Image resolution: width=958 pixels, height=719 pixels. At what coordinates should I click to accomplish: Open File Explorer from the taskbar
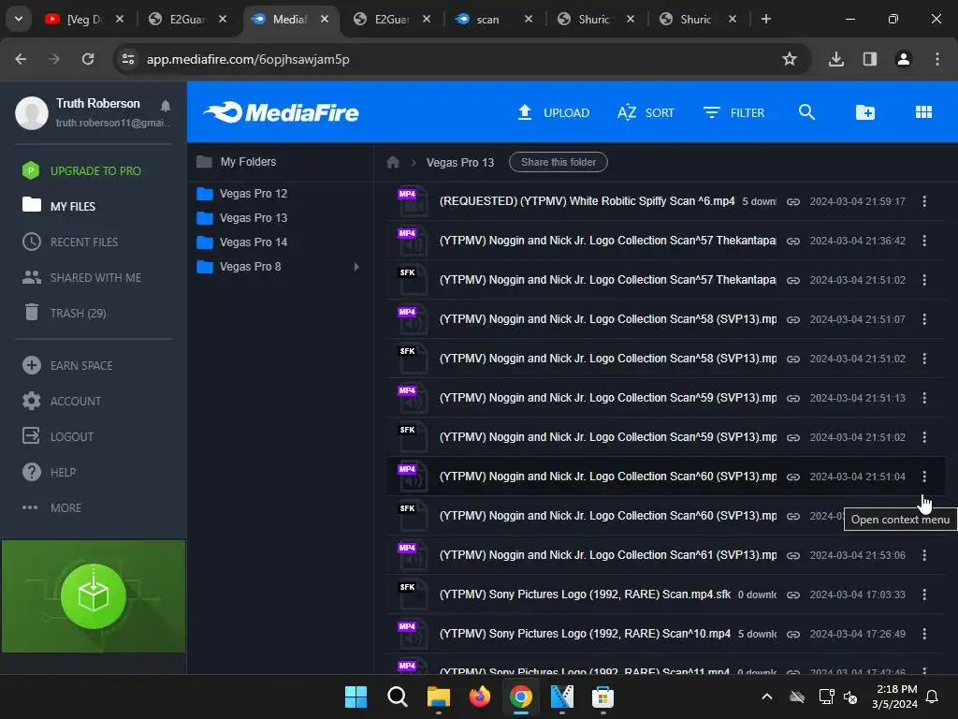point(438,697)
